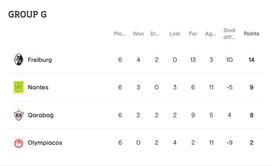The height and width of the screenshot is (166, 272).
Task: Click the Nantes yellow club logo
Action: 19,87
